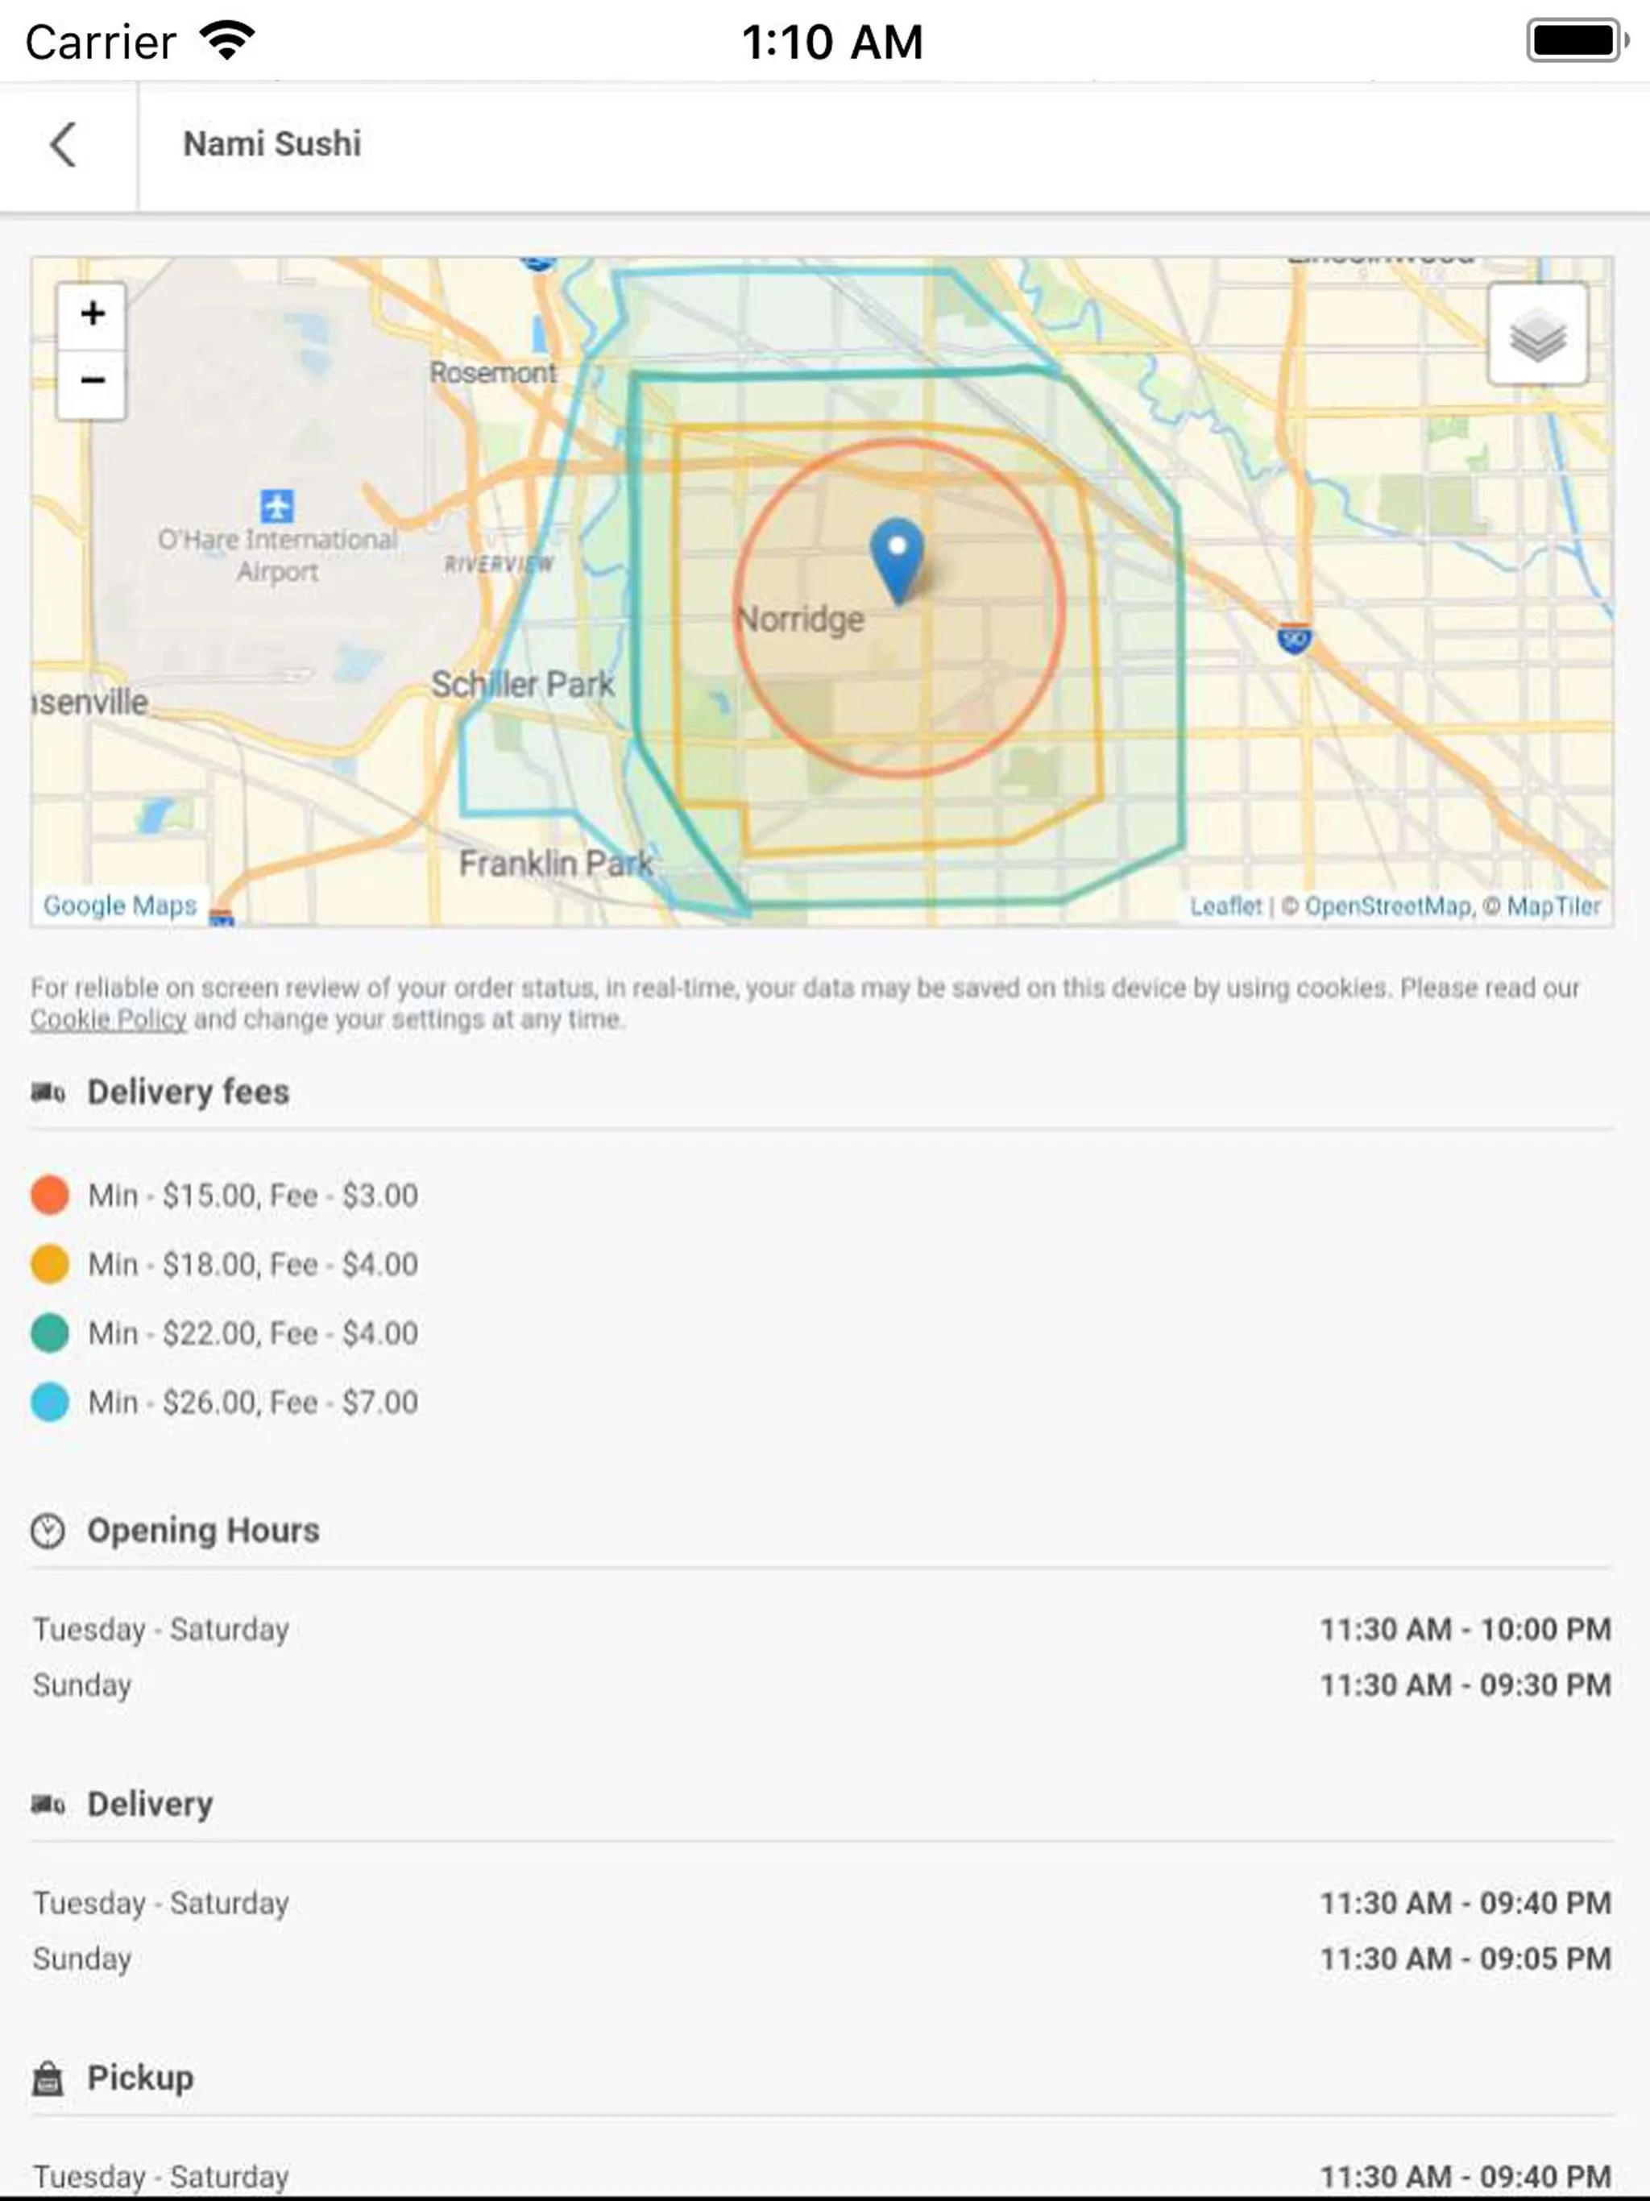Tap the truck icon beside Delivery fees
The height and width of the screenshot is (2201, 1650).
click(48, 1092)
